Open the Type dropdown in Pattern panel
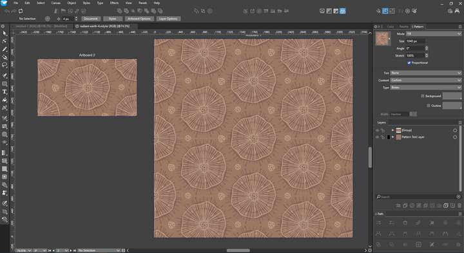The height and width of the screenshot is (253, 464). tap(426, 88)
